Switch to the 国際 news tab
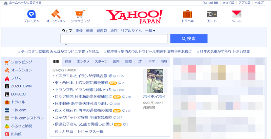 pos(128,61)
